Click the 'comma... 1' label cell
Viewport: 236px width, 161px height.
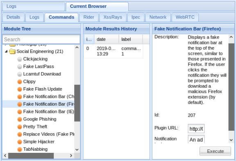click(131, 51)
